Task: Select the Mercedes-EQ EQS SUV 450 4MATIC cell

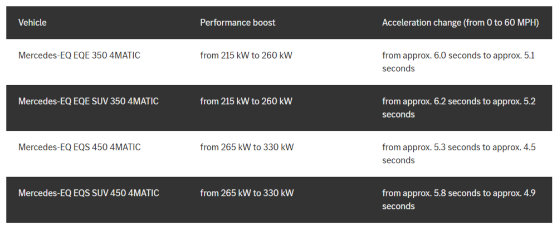Action: point(89,193)
